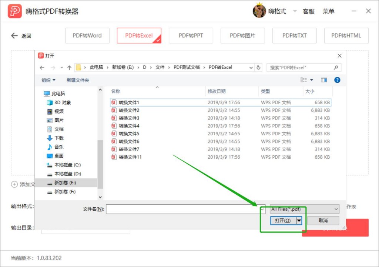Click the sidebar scroll down arrow
Image resolution: width=379 pixels, height=267 pixels.
[100, 197]
